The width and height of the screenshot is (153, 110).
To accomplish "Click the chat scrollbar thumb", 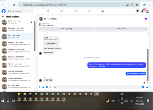I will pyautogui.click(x=148, y=65).
